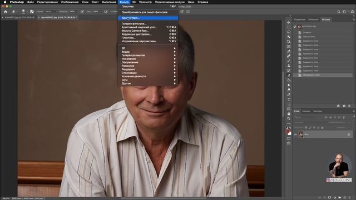Click the history snapshot thumbnail
This screenshot has width=356, height=200.
point(299,27)
